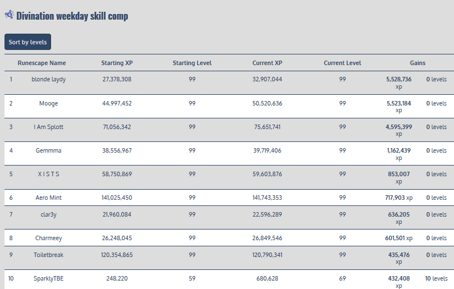This screenshot has height=289, width=454.
Task: Open player blonde laydy's name
Action: pos(48,79)
